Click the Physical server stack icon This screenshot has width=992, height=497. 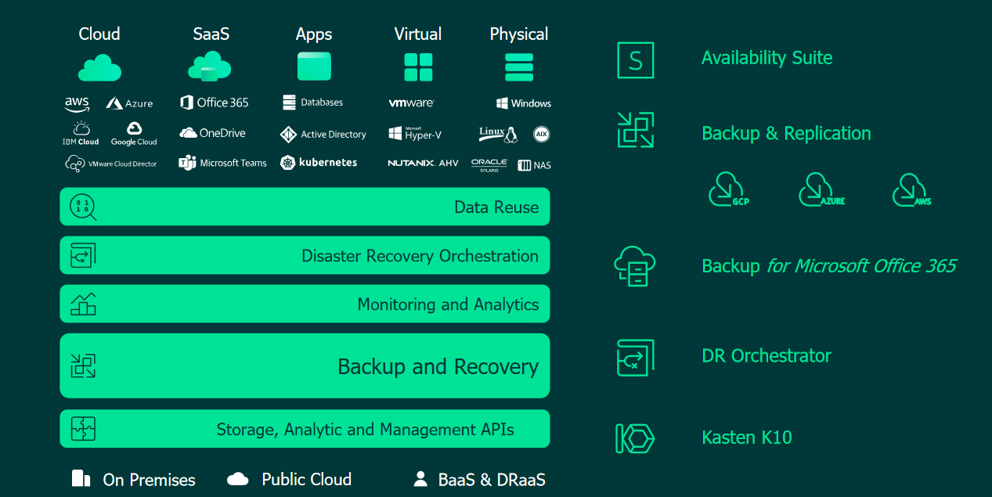[519, 67]
